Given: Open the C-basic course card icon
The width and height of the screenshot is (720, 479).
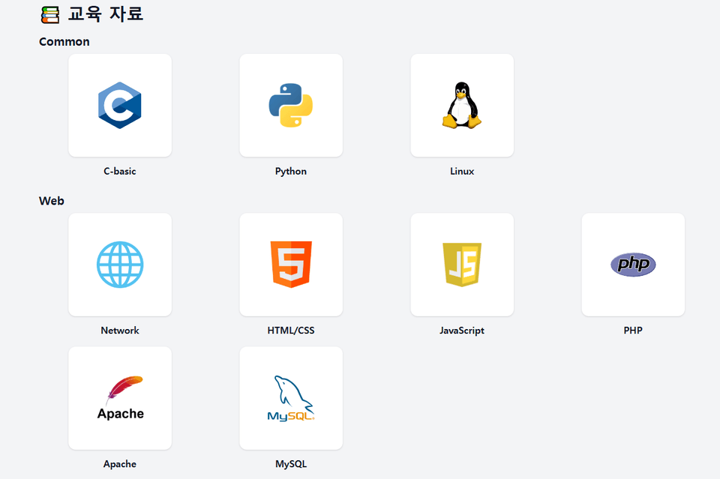Looking at the screenshot, I should [120, 106].
